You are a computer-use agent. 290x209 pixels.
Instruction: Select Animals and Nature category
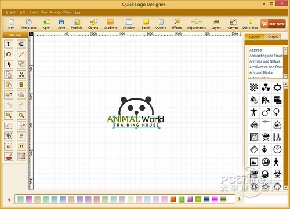click(x=264, y=61)
